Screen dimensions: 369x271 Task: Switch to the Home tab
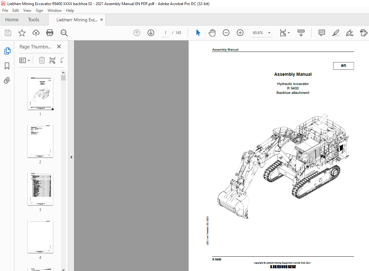[x=12, y=20]
